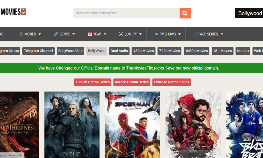
Task: Click the clapperboard icon beside MOVIES
Action: [21, 34]
